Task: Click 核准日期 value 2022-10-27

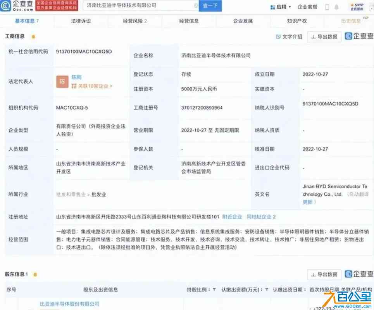Action: pyautogui.click(x=315, y=149)
